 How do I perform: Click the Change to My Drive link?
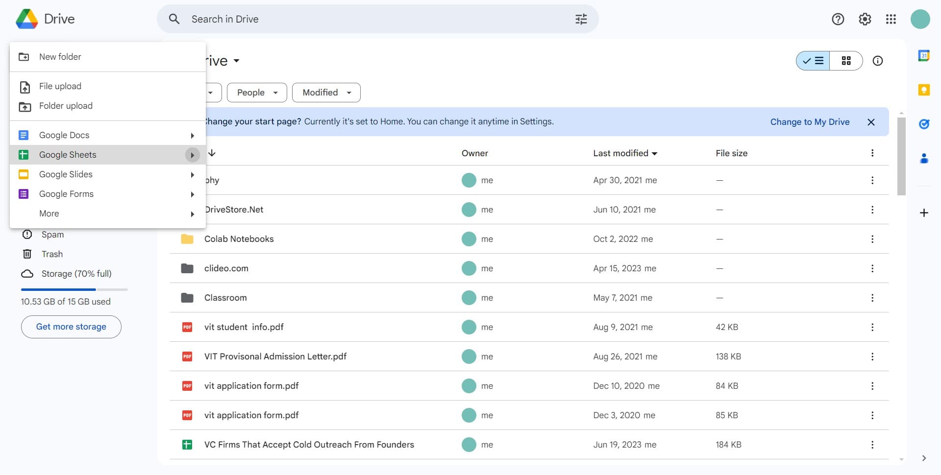click(810, 121)
